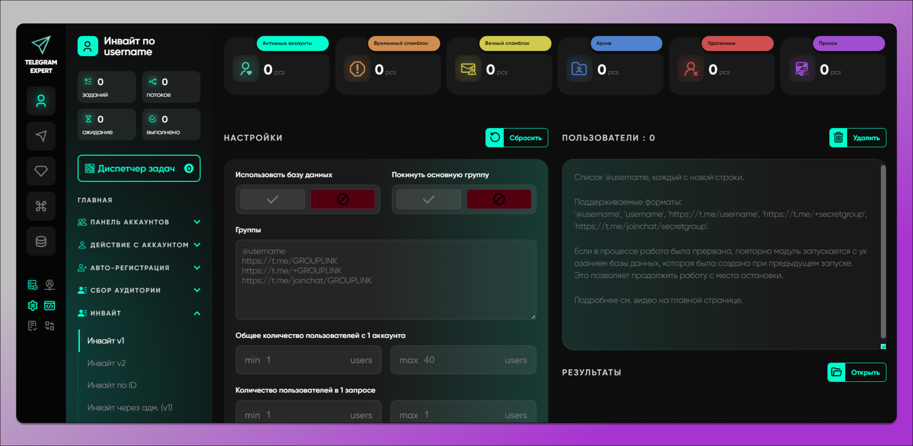Screen dimensions: 913x446
Task: Switch to 'Инвайт v2' module
Action: pyautogui.click(x=107, y=363)
